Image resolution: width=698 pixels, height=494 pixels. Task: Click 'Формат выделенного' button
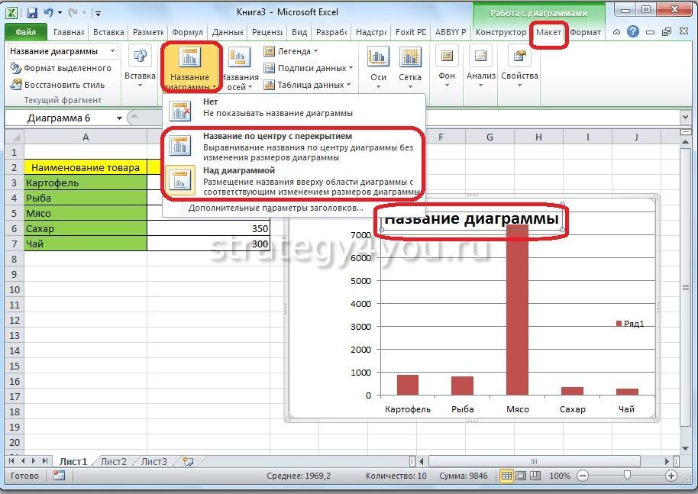tap(61, 68)
